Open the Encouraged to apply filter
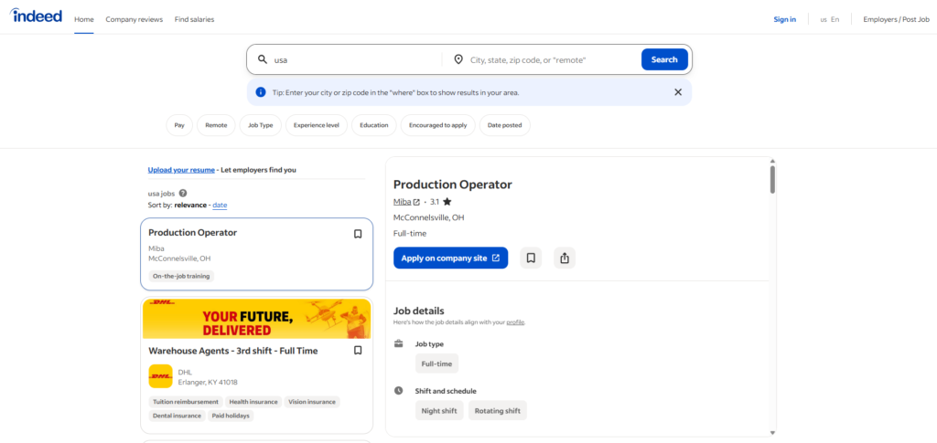Viewport: 937px width, 443px height. [438, 125]
